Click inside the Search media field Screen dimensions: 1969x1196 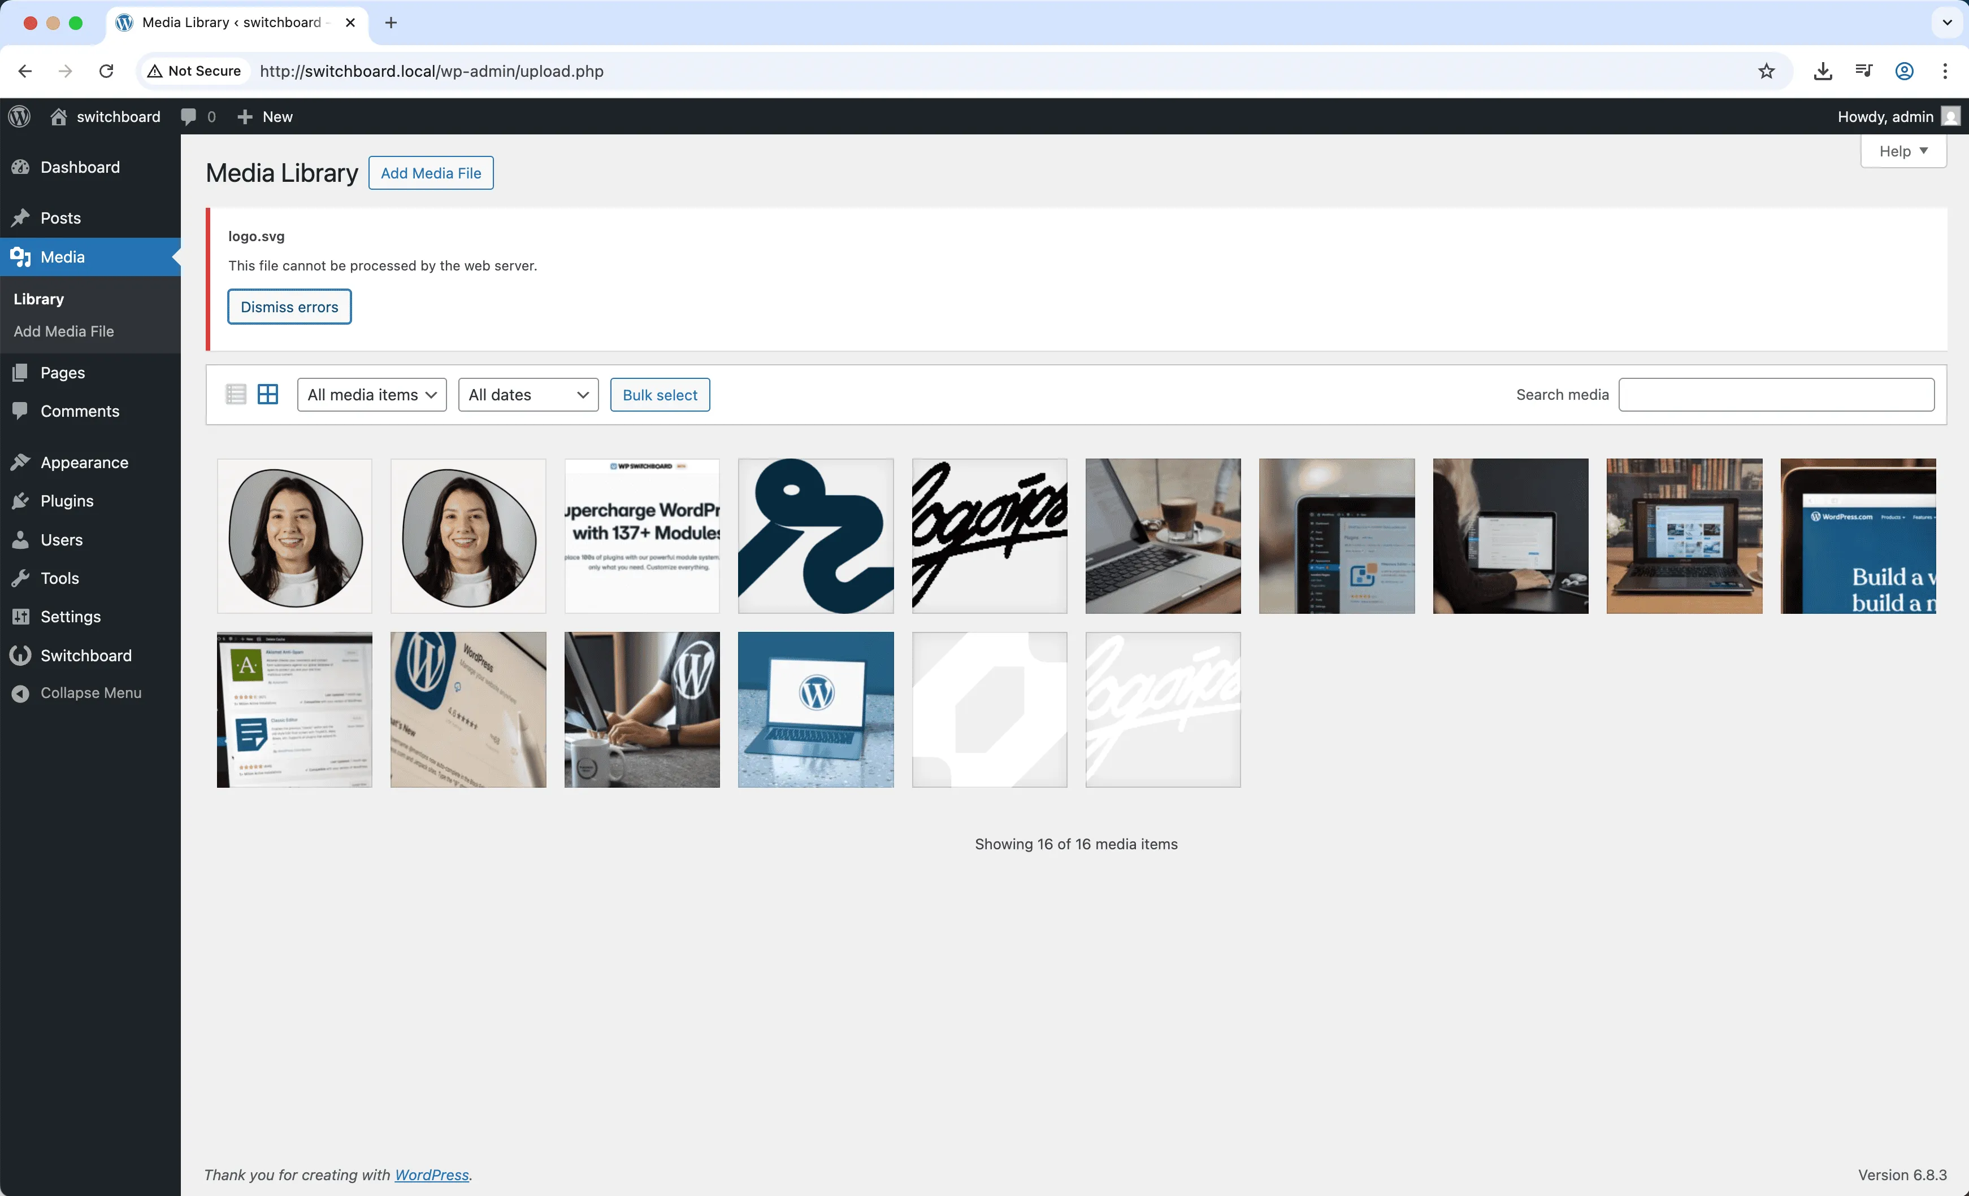click(1776, 394)
